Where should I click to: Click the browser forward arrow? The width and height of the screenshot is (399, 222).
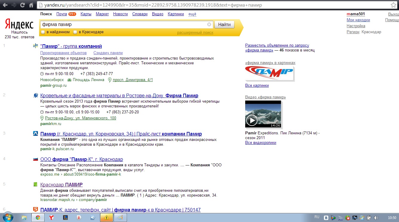point(14,5)
